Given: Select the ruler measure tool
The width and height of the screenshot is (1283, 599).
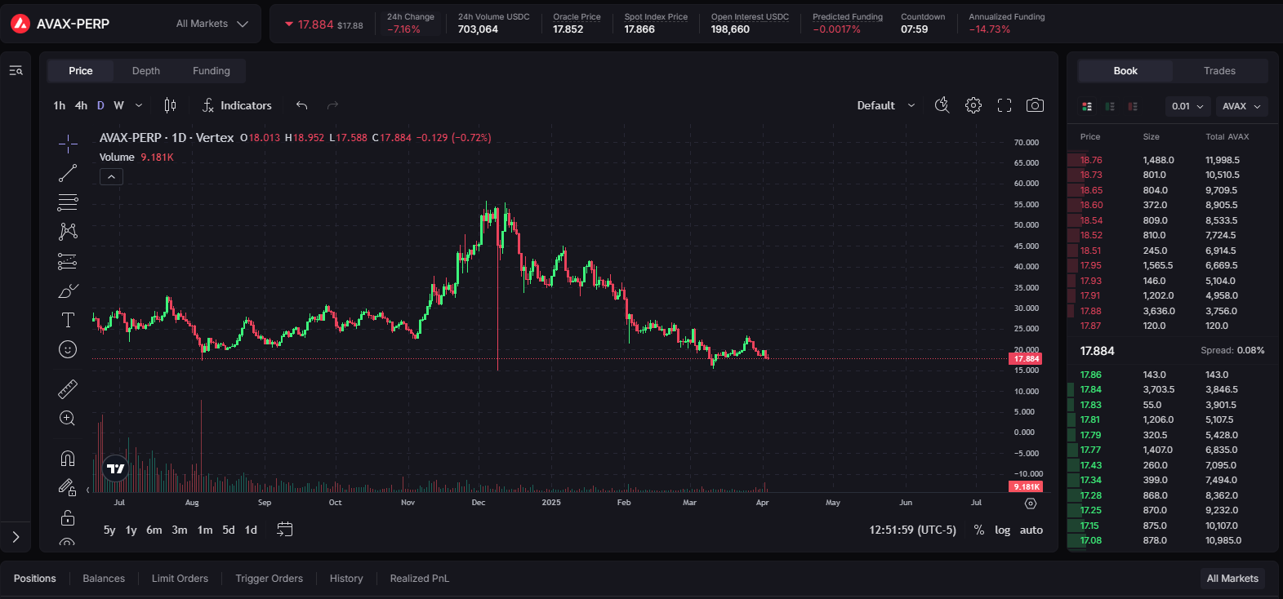Looking at the screenshot, I should pos(68,388).
